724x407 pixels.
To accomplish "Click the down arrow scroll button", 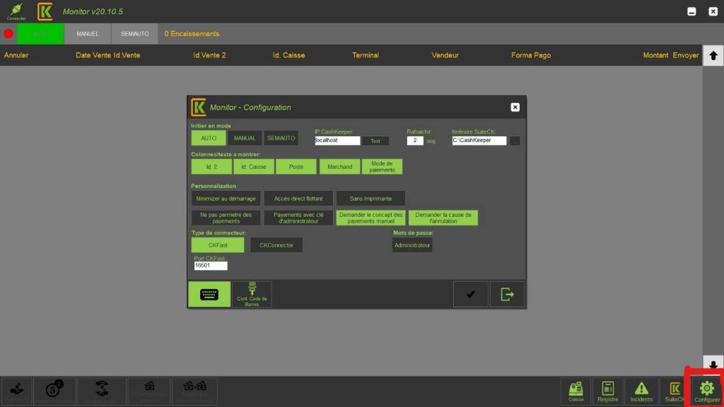I will click(x=713, y=365).
